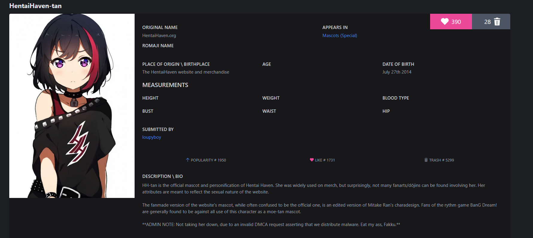Click the small trash rank icon
This screenshot has height=238, width=533.
(426, 160)
